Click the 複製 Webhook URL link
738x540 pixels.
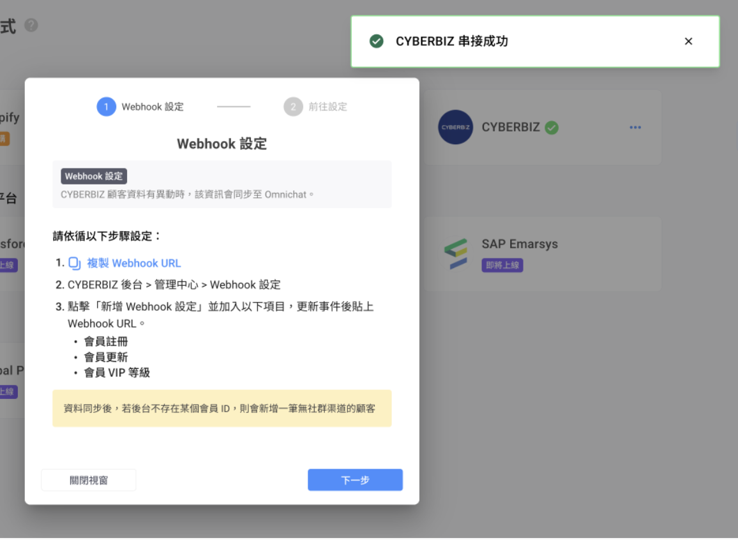[x=133, y=263]
